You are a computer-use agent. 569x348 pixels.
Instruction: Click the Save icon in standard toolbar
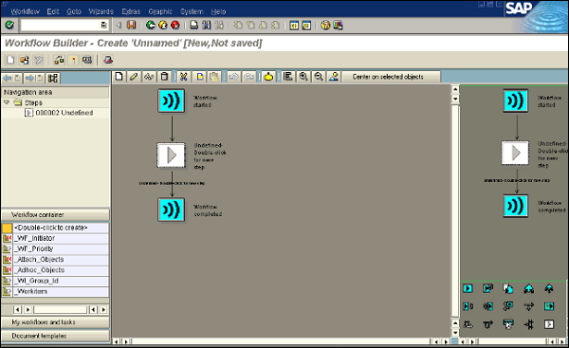pos(132,25)
